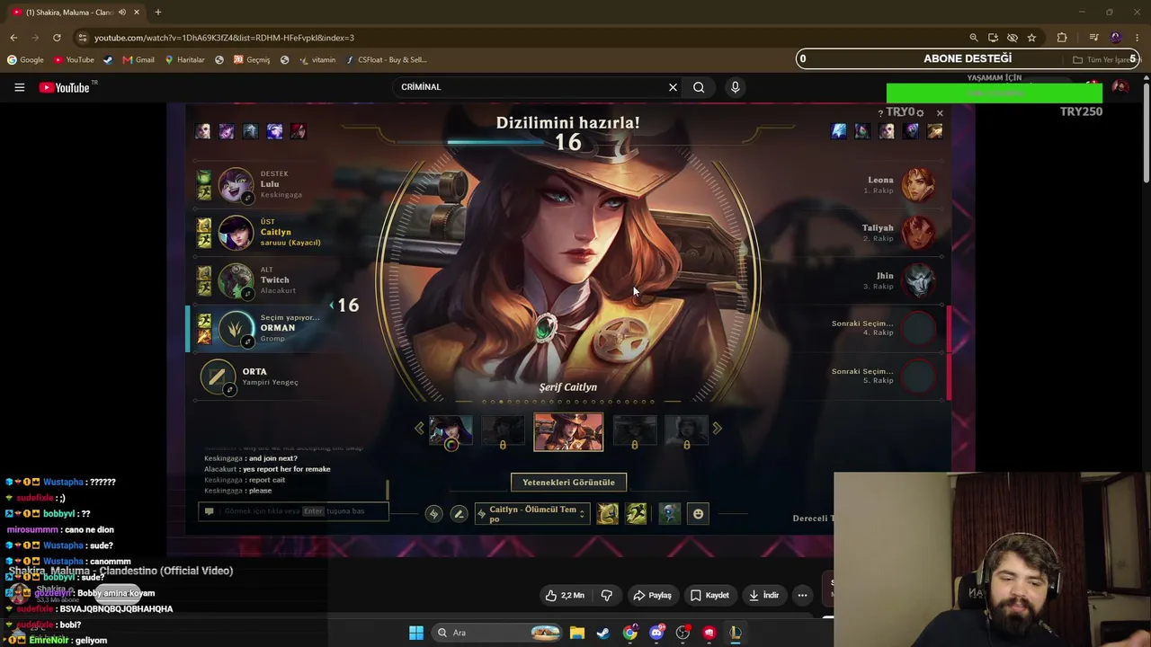
Task: Open Discord from the taskbar
Action: tap(656, 633)
